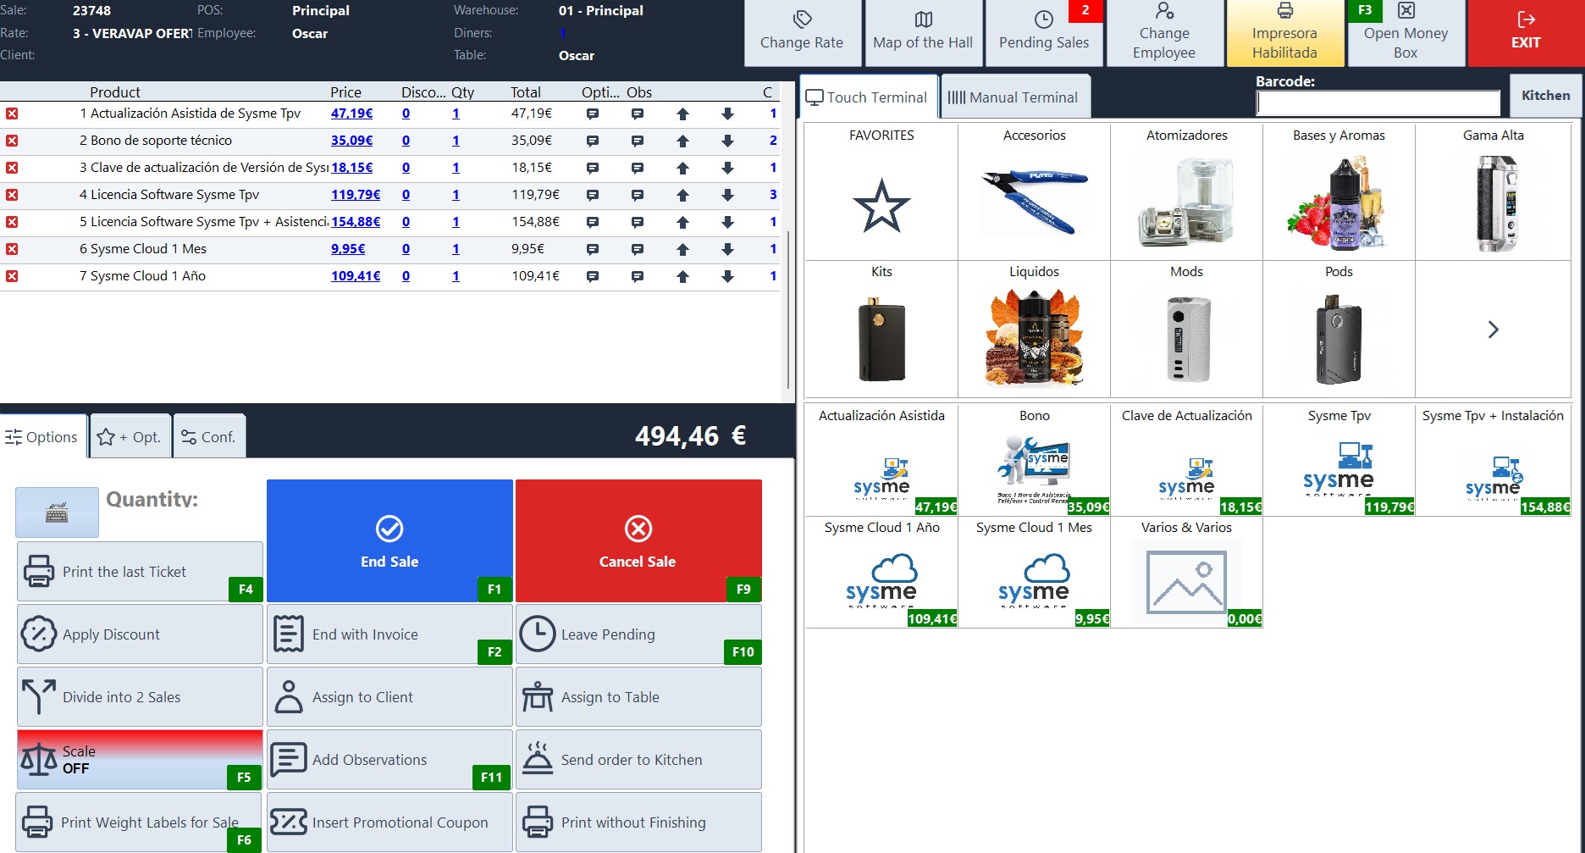This screenshot has width=1585, height=853.
Task: Add Sysme Cloud 1 Mes product tile
Action: [1034, 573]
